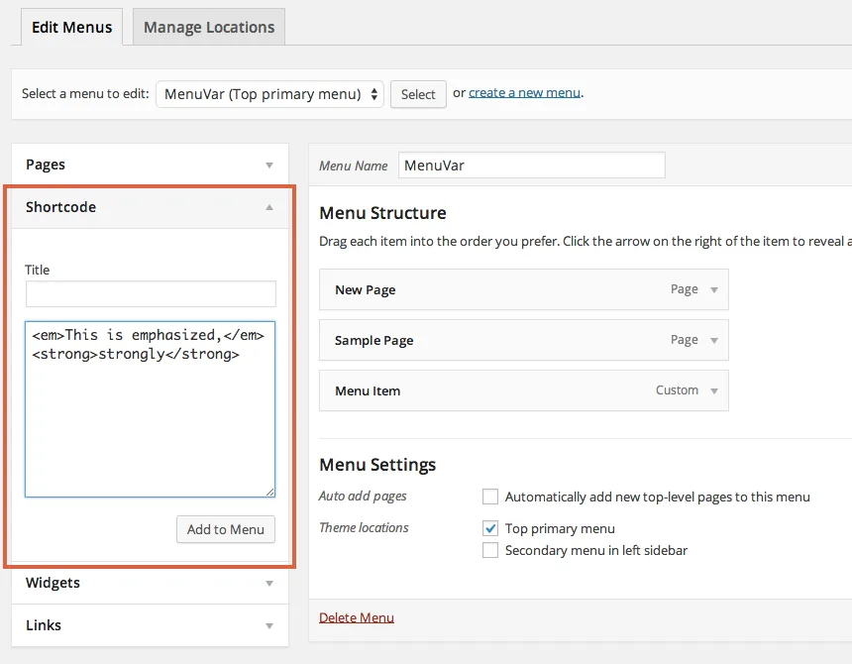Viewport: 852px width, 664px height.
Task: Click the textarea resize handle corner
Action: pyautogui.click(x=270, y=492)
